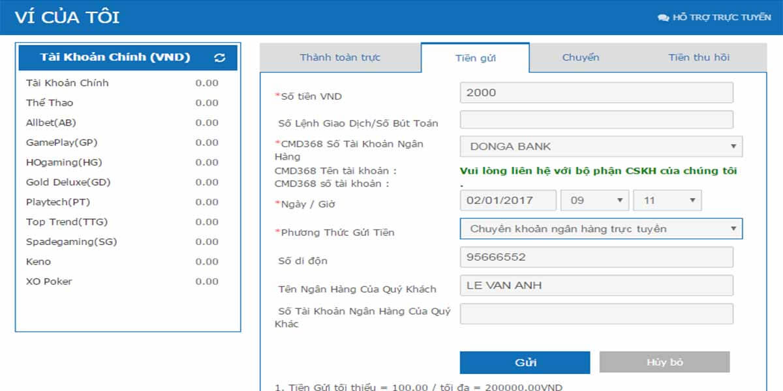Image resolution: width=783 pixels, height=391 pixels.
Task: Open the DONGA BANK dropdown
Action: 601,147
